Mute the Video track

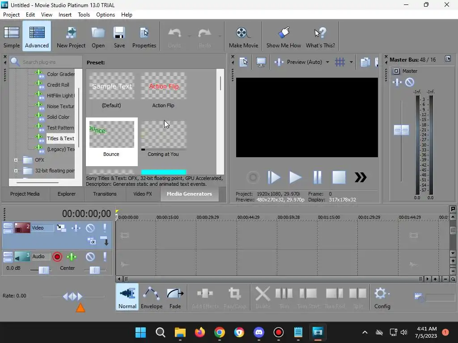click(90, 228)
